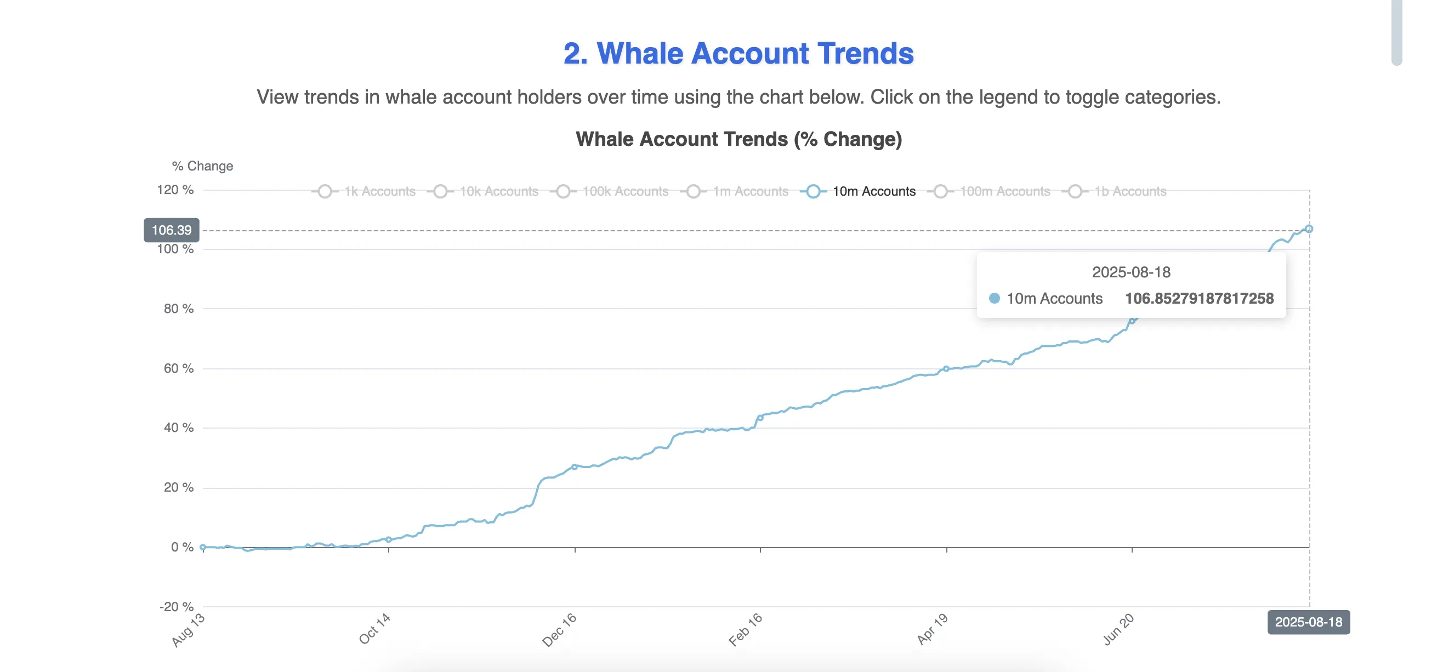
Task: Click the 100k Accounts legend circle icon
Action: 563,191
